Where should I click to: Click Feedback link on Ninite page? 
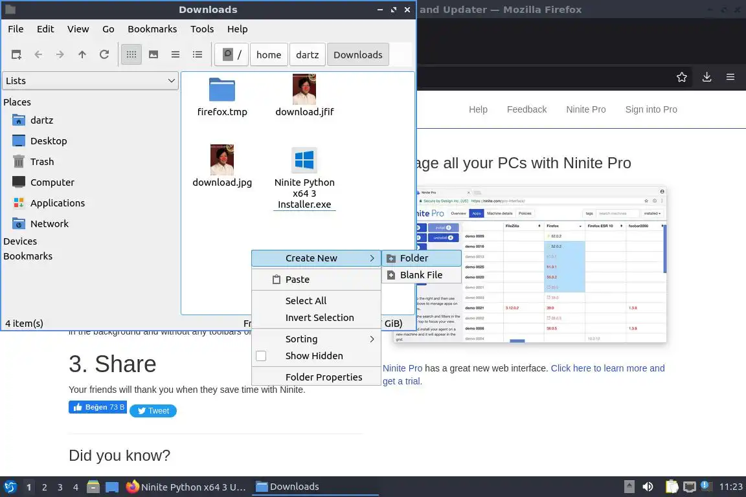(526, 109)
